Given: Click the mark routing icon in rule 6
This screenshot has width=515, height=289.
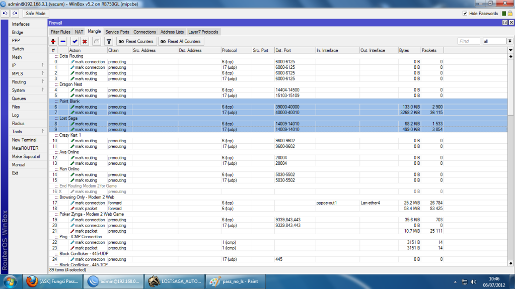Looking at the screenshot, I should pyautogui.click(x=72, y=107).
